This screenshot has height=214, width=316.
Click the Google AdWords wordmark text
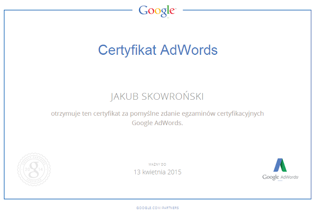point(280,177)
